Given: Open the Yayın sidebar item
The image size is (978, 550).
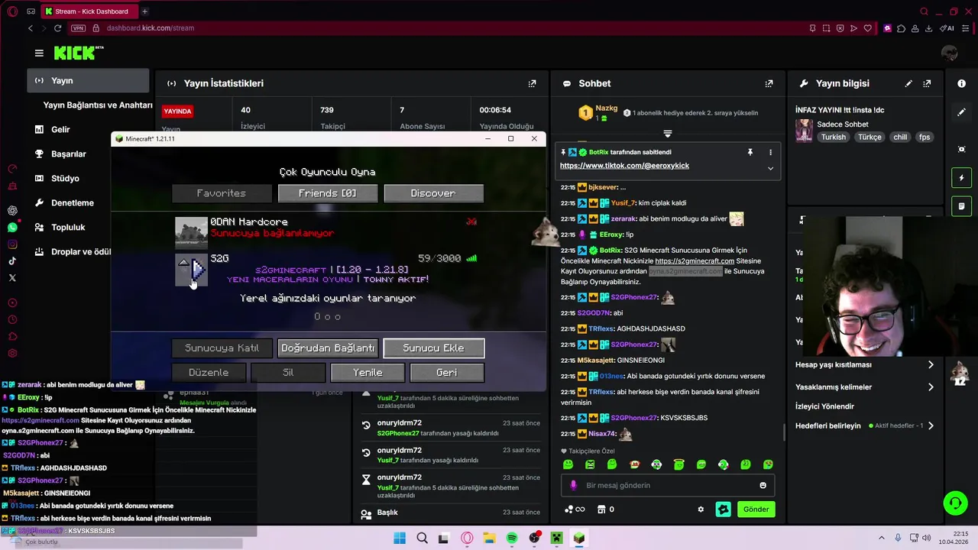Looking at the screenshot, I should click(x=89, y=80).
